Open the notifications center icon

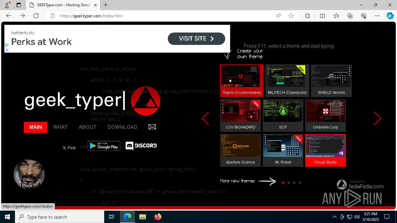pos(387,217)
